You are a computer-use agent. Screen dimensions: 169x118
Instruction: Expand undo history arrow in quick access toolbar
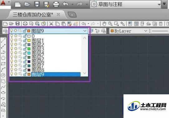73,4
